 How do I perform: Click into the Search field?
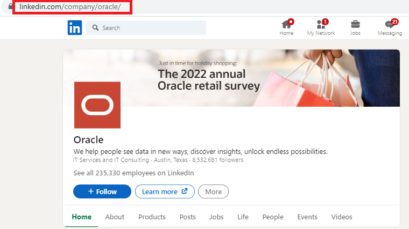146,27
